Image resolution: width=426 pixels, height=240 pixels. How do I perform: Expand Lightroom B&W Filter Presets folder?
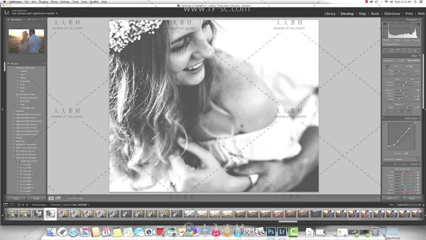(14, 114)
